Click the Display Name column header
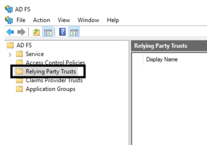The height and width of the screenshot is (145, 207). pyautogui.click(x=162, y=59)
